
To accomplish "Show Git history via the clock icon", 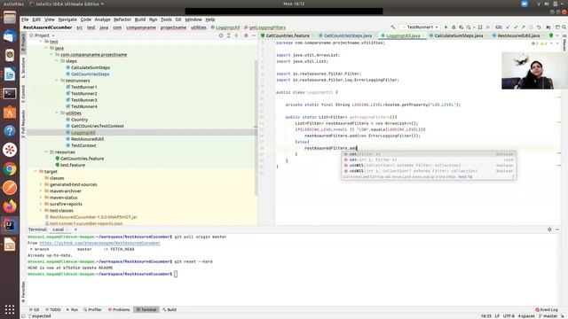I will (531, 27).
